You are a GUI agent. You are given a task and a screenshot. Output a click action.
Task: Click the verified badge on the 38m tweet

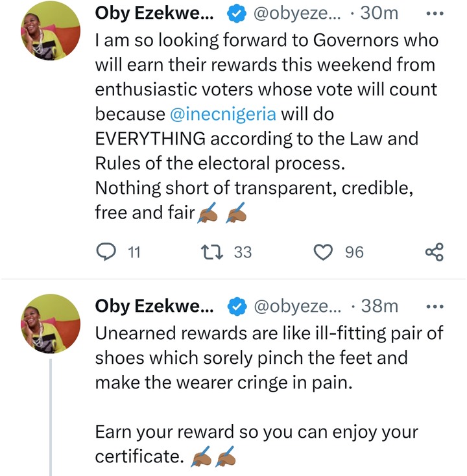click(237, 306)
